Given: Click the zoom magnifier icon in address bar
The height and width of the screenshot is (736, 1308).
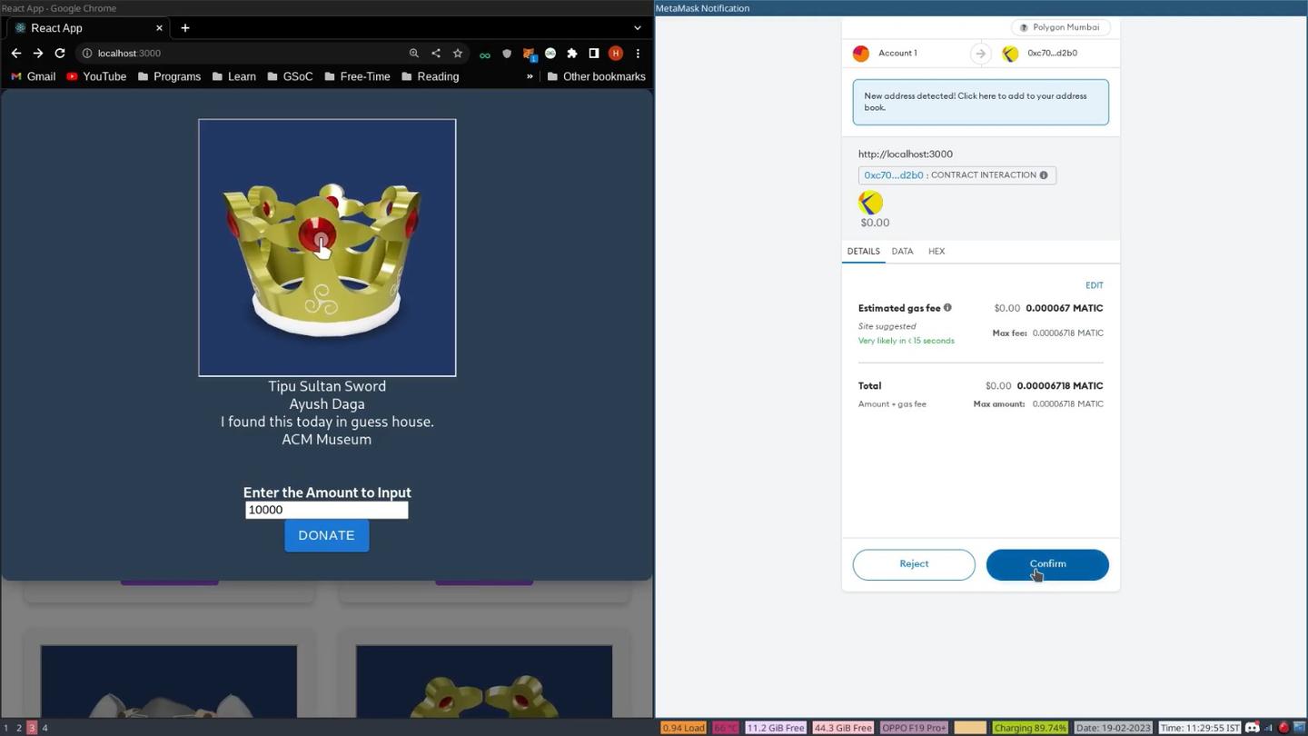Looking at the screenshot, I should click(414, 54).
